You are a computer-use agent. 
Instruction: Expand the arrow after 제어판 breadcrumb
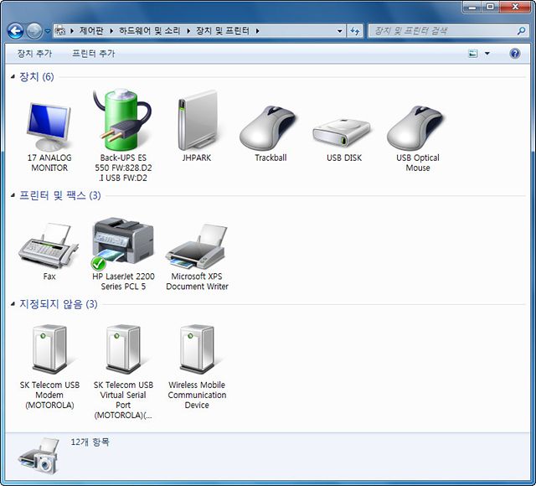point(111,31)
